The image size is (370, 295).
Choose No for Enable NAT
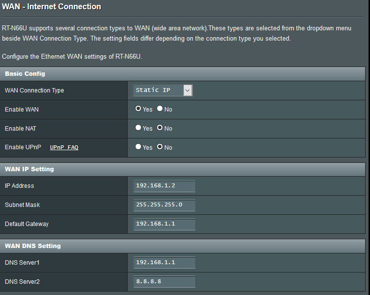click(160, 128)
